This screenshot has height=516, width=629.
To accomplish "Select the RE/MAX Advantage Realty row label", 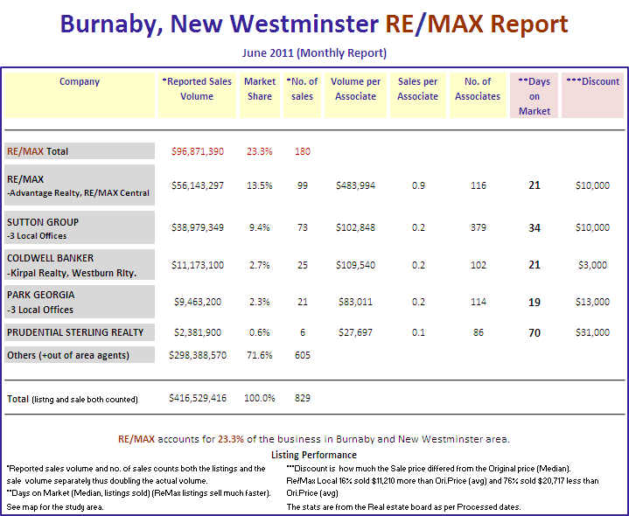I will (x=80, y=185).
